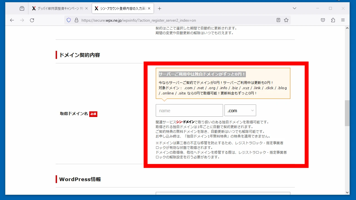Open the Pocket save icon

coord(323,20)
